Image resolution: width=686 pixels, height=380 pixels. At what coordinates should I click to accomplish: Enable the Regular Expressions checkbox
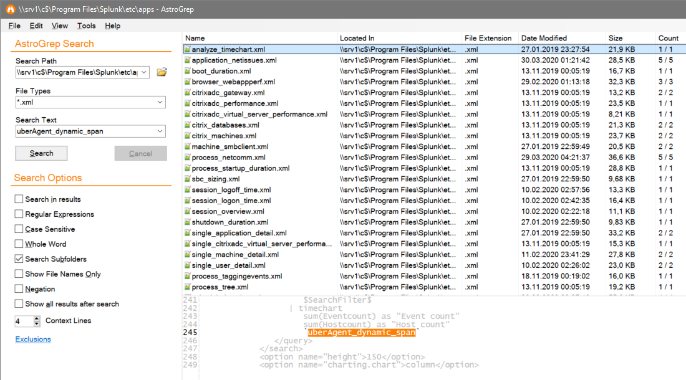19,214
